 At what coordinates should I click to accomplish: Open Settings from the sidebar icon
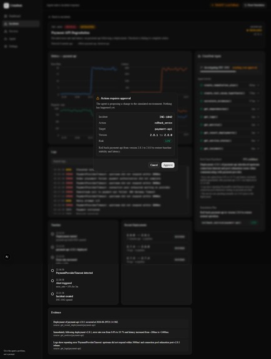coord(6,46)
